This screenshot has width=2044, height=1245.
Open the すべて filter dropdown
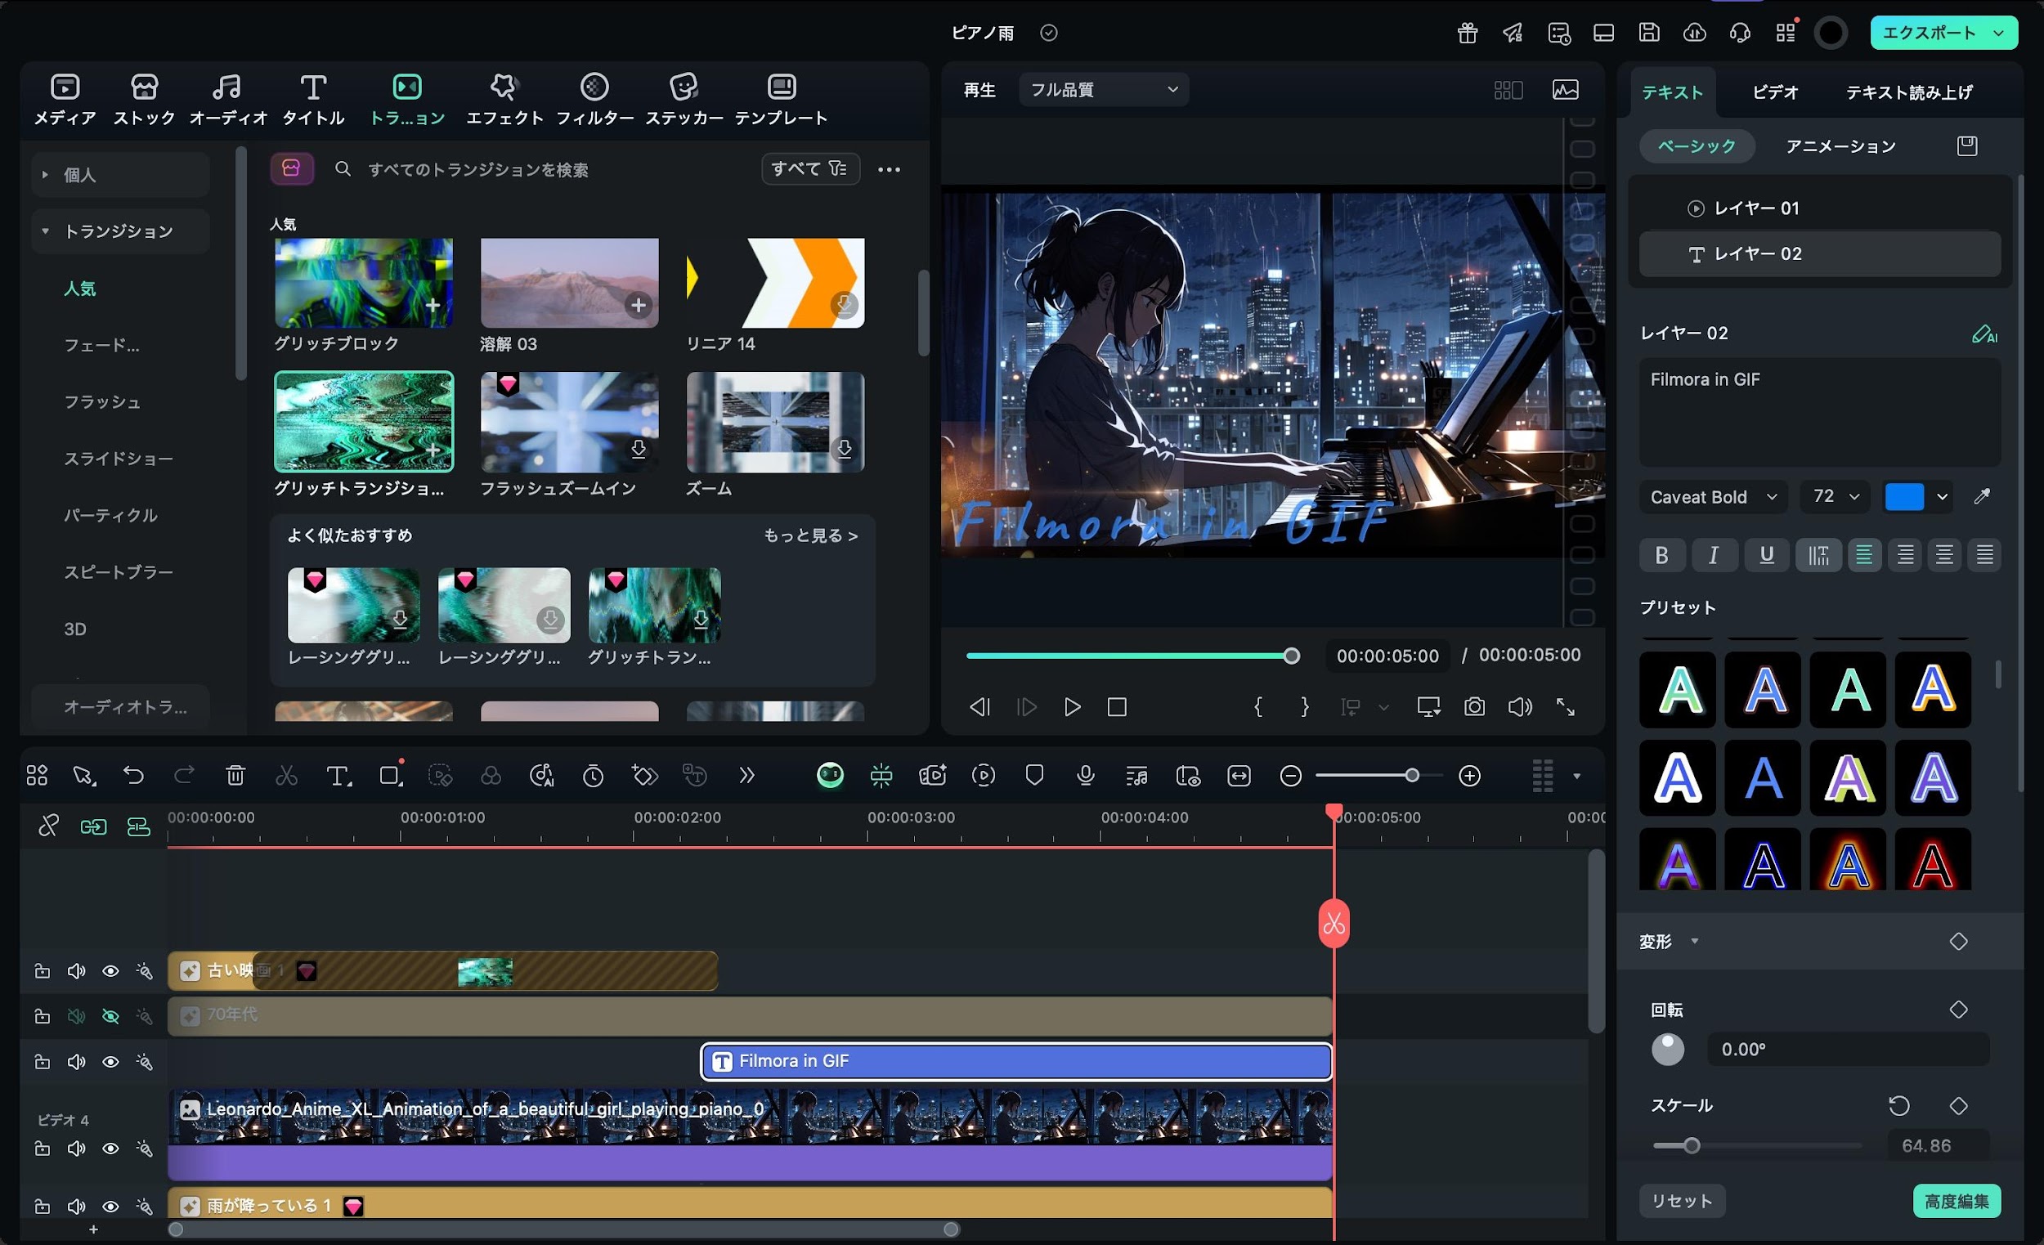pyautogui.click(x=809, y=169)
